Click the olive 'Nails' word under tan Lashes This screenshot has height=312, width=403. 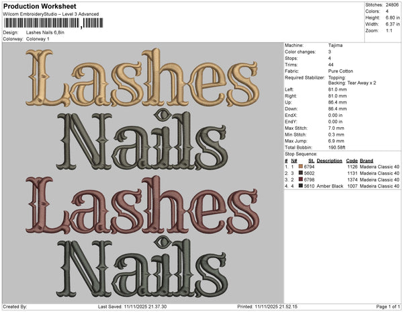click(x=142, y=140)
